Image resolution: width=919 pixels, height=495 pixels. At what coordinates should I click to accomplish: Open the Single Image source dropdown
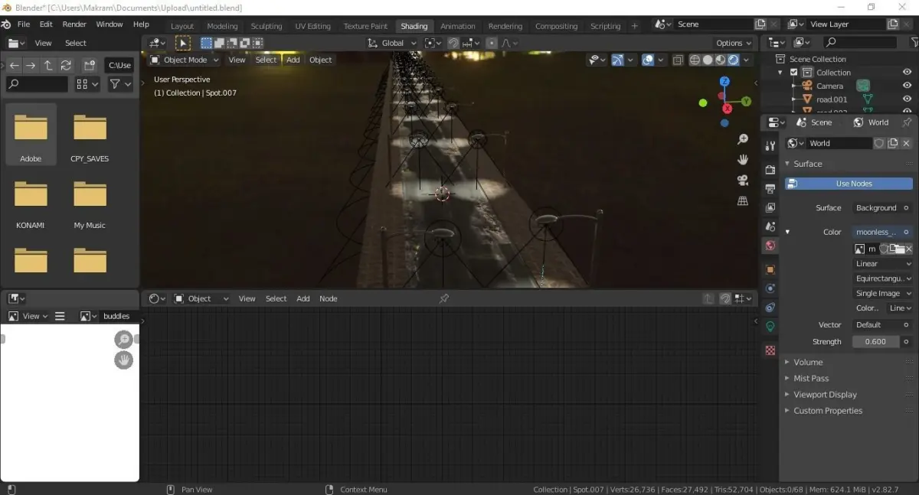[883, 293]
